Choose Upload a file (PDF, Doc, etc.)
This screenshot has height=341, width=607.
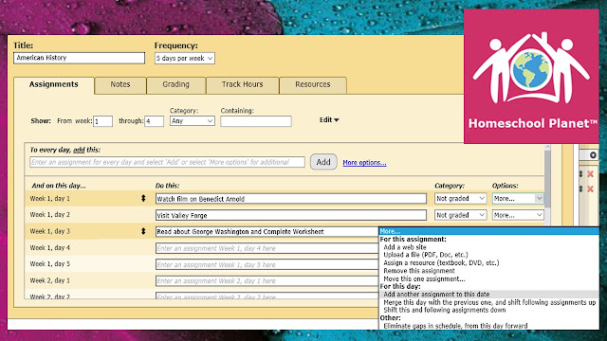point(426,255)
